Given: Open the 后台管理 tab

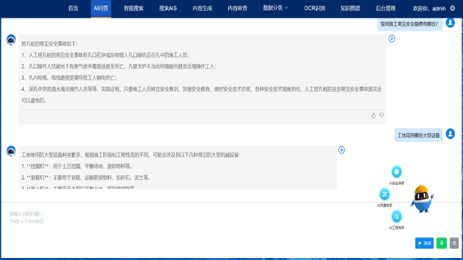Looking at the screenshot, I should click(x=386, y=9).
